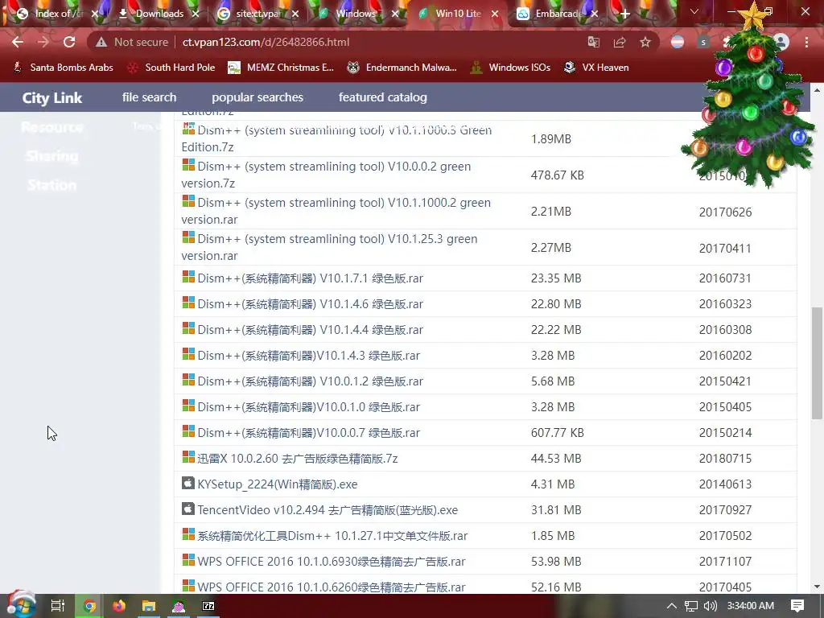Click the page vertical scrollbar thumb
Viewport: 824px width, 618px height.
(818, 363)
